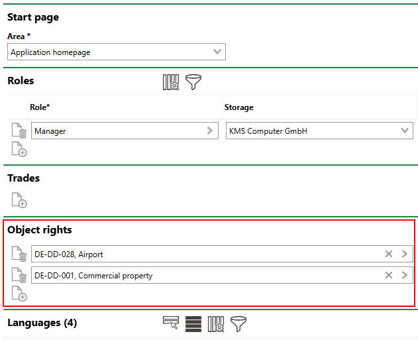Open the Manager role selection arrow
418x340 pixels.
(x=211, y=131)
